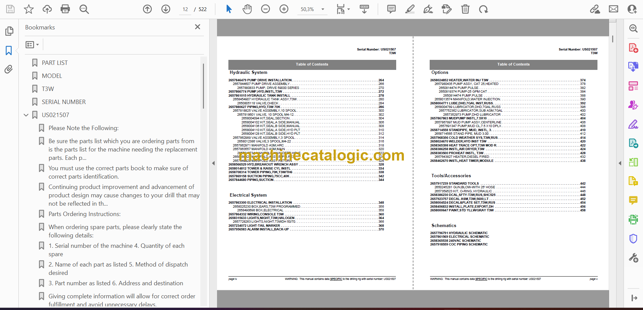This screenshot has width=643, height=310.
Task: Select the US021507 bookmark
Action: (55, 115)
